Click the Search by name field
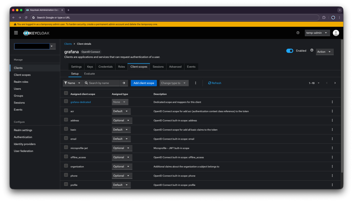This screenshot has width=353, height=202. tap(102, 83)
